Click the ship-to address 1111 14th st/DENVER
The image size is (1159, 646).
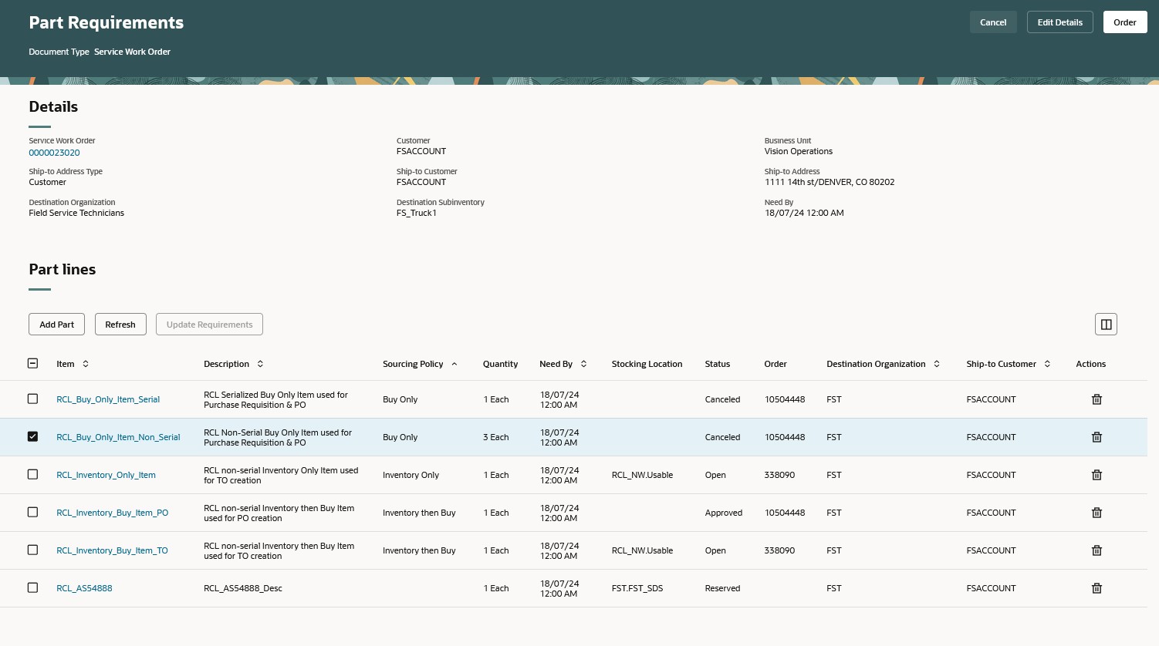(x=830, y=182)
